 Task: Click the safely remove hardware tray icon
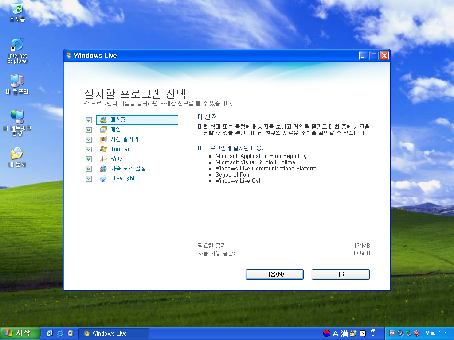click(408, 333)
